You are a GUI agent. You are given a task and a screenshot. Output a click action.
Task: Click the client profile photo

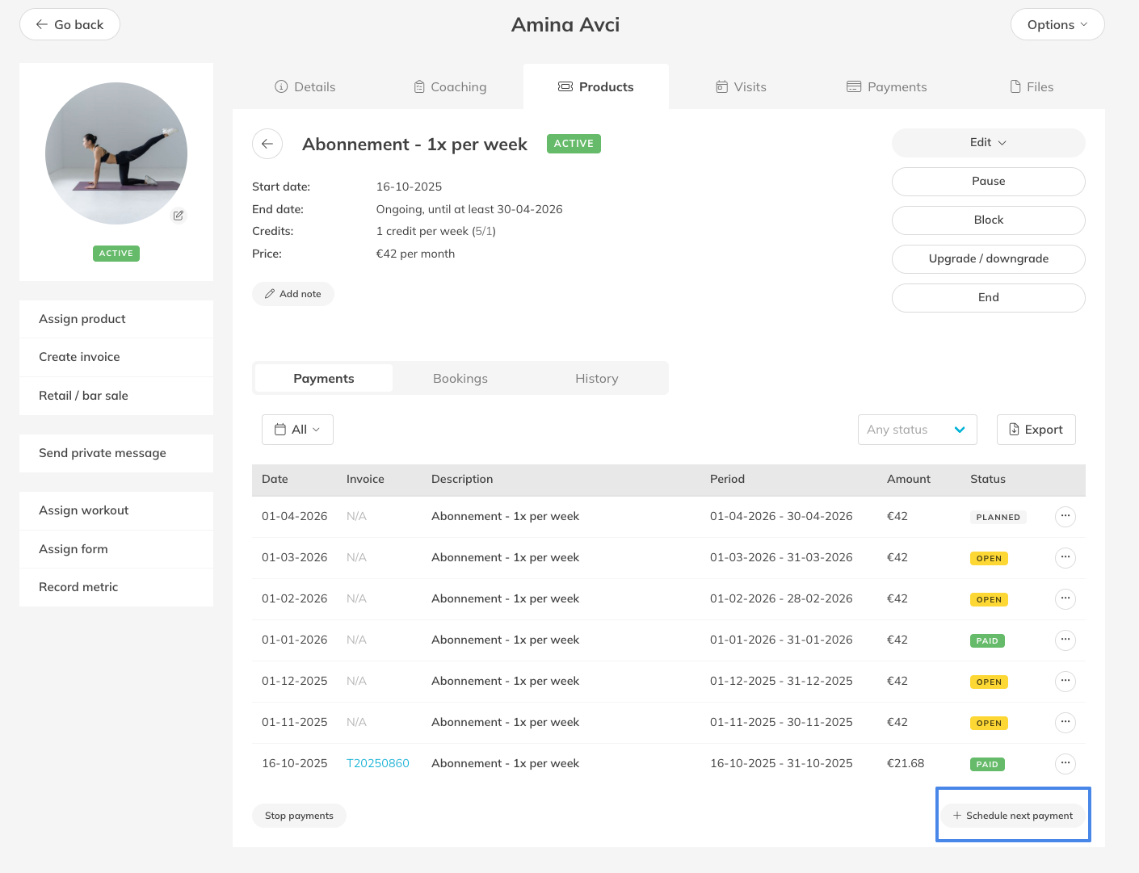116,153
